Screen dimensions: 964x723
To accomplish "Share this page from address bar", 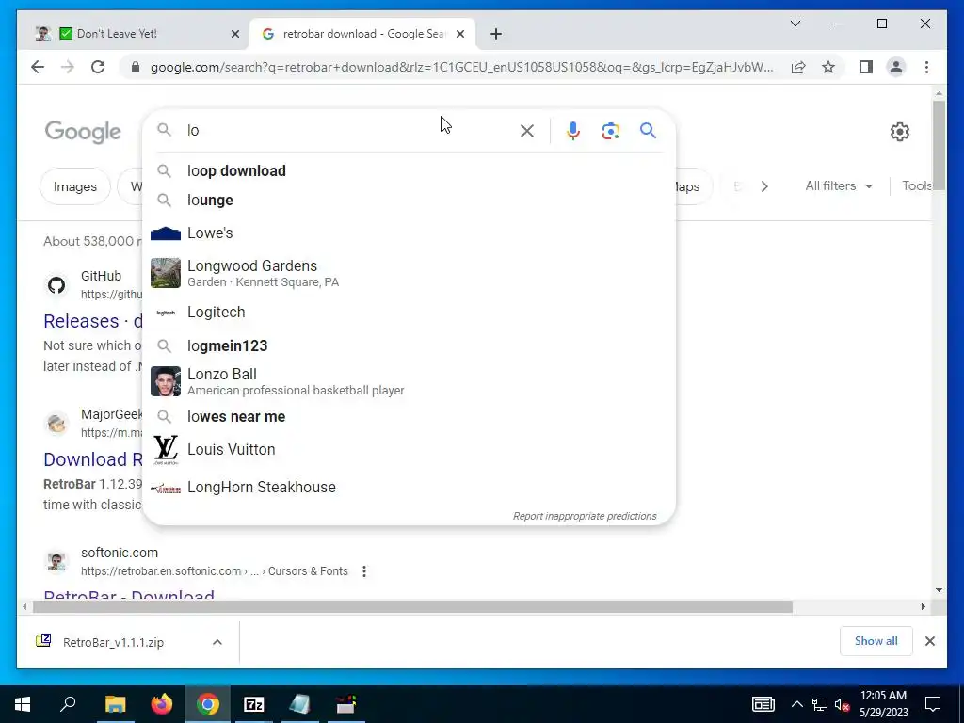I will [798, 67].
